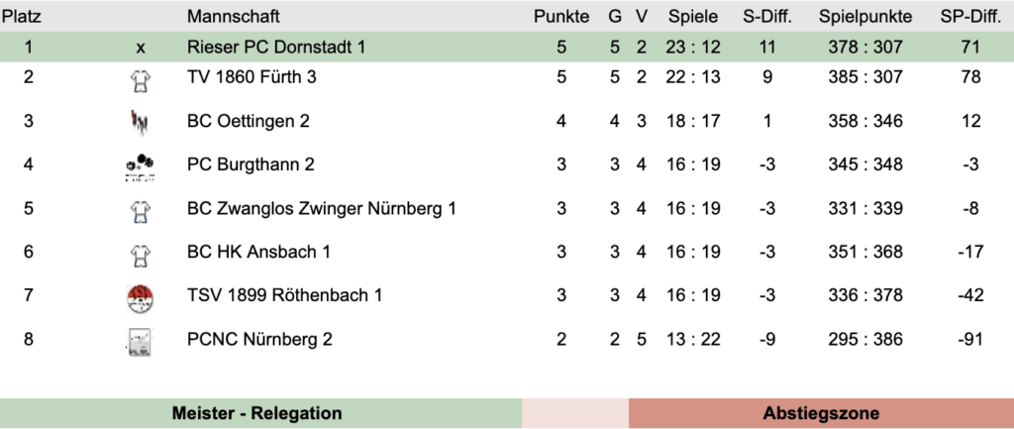
Task: Click BC Zwanglos Zwinger Nürnberg jersey icon
Action: click(x=140, y=209)
